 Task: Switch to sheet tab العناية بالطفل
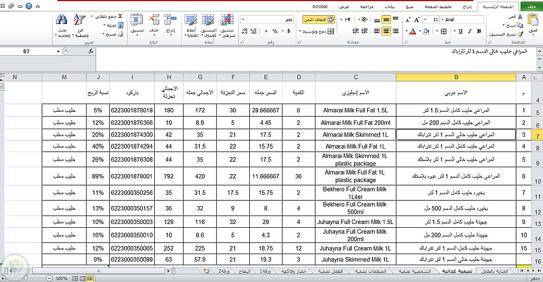[495, 271]
